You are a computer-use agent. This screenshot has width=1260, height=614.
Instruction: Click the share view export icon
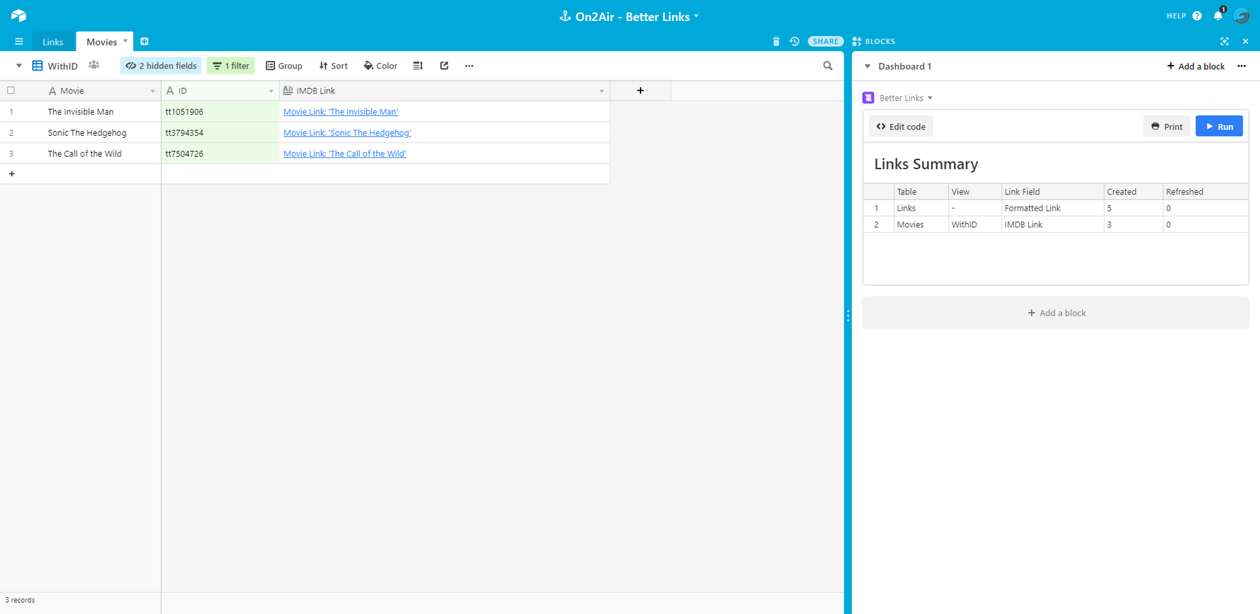(x=444, y=66)
